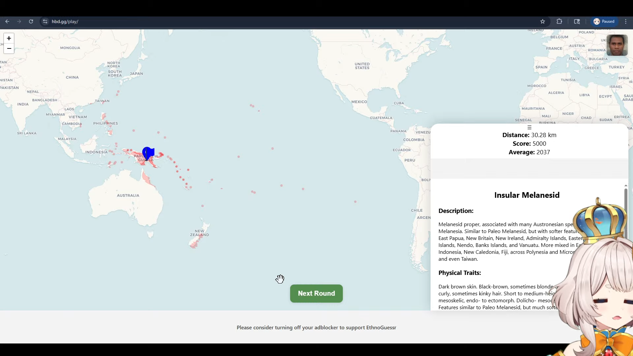633x356 pixels.
Task: Click the map zoom in plus button
Action: point(9,38)
